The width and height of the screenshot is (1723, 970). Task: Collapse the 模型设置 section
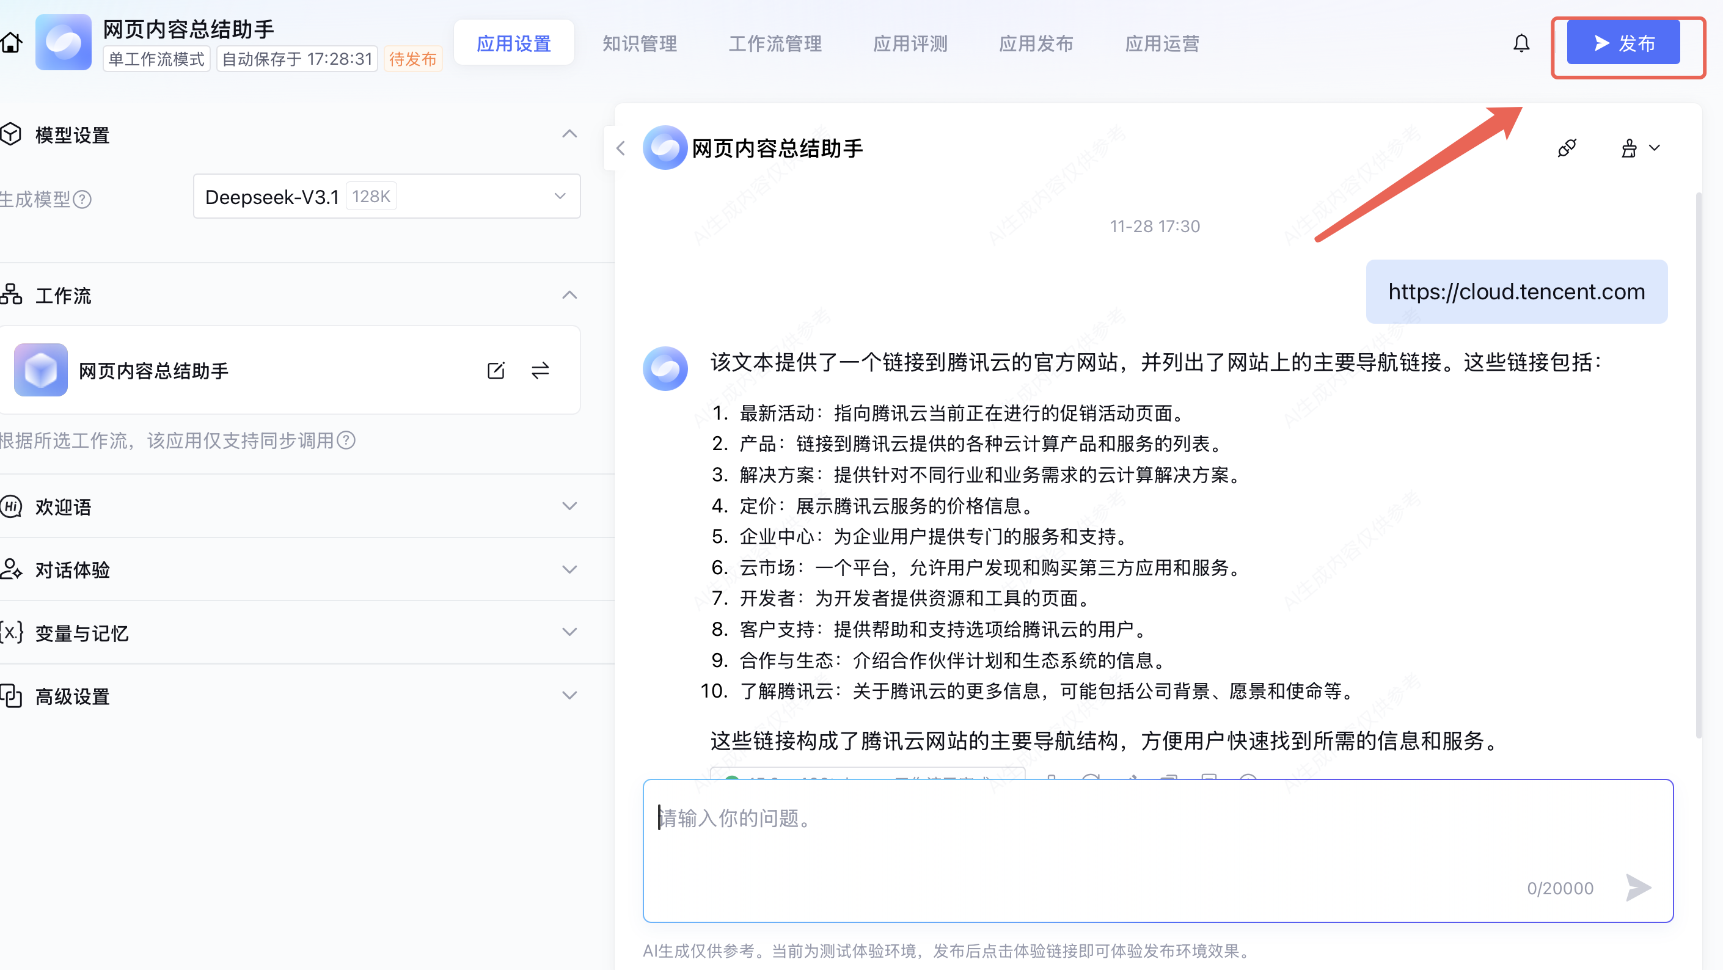point(569,134)
